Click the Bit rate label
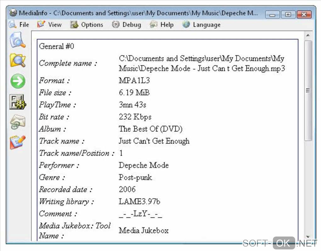This screenshot has width=321, height=251. (x=54, y=117)
